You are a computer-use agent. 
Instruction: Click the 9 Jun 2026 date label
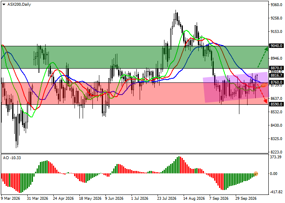point(115,199)
